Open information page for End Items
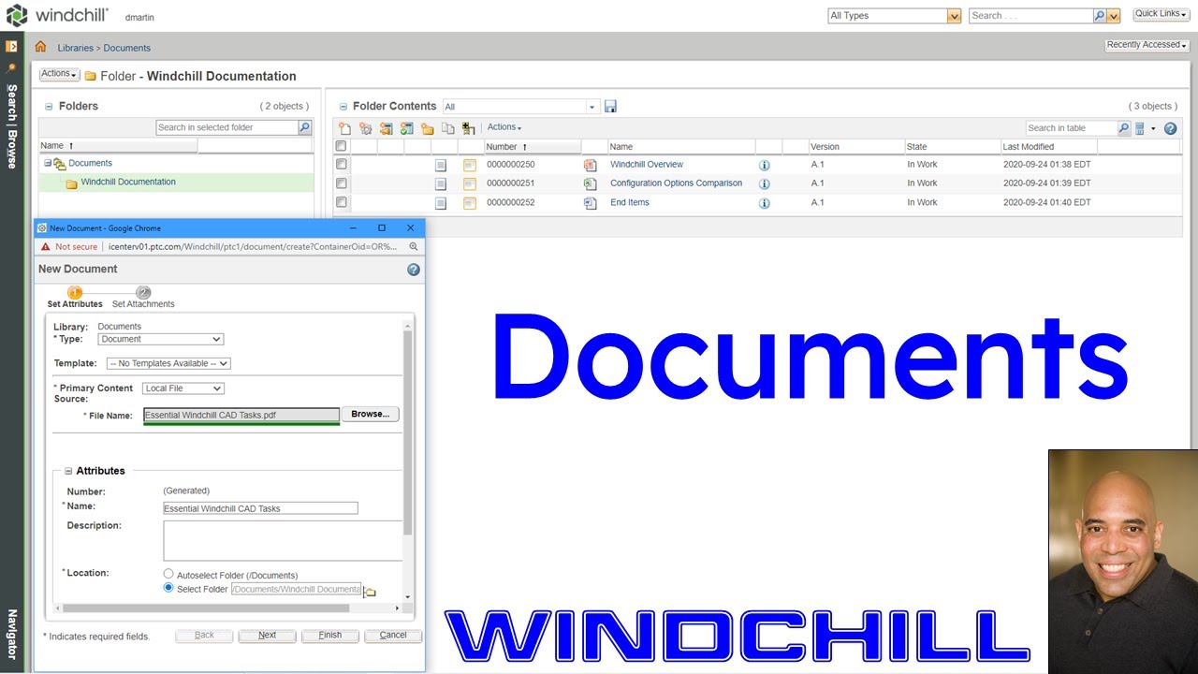 [x=764, y=203]
